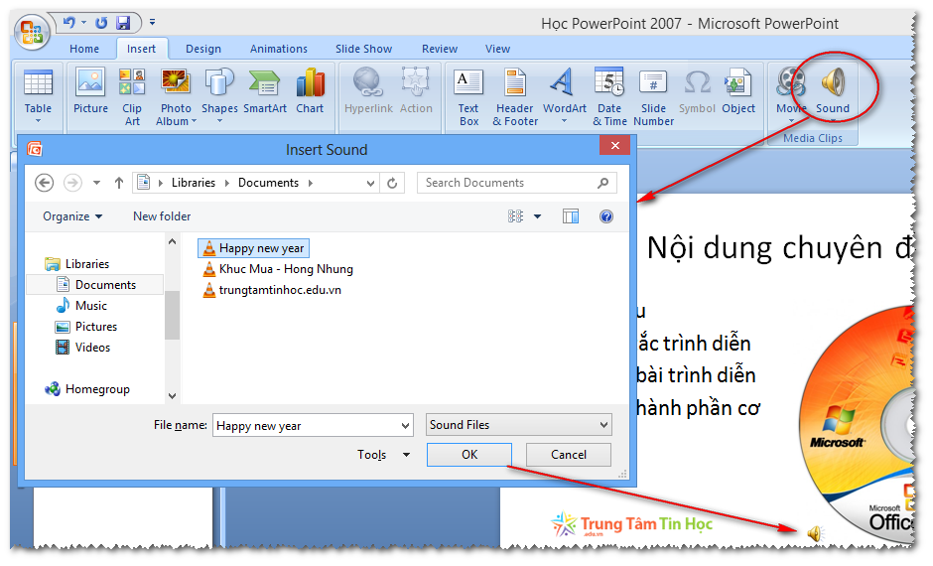
Task: Click the Movie media icon
Action: coord(791,82)
